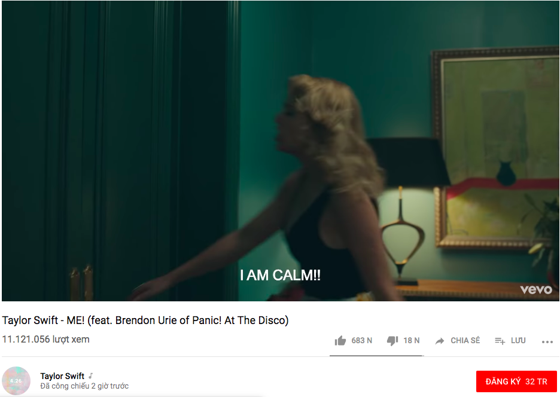Click the thumbs-up like icon
Screen dimensions: 560x397
click(x=340, y=341)
